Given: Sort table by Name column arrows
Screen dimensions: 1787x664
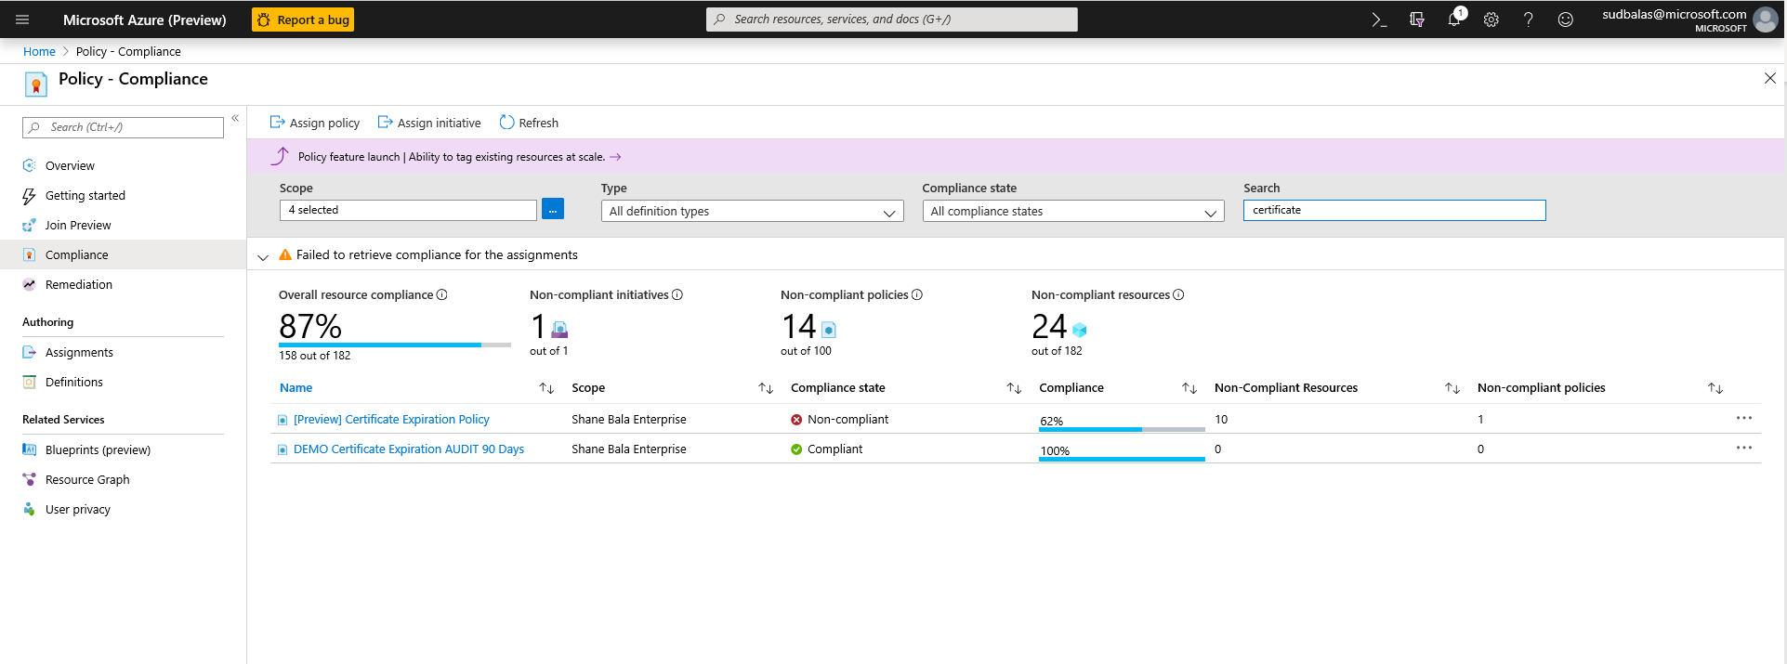Looking at the screenshot, I should 546,388.
